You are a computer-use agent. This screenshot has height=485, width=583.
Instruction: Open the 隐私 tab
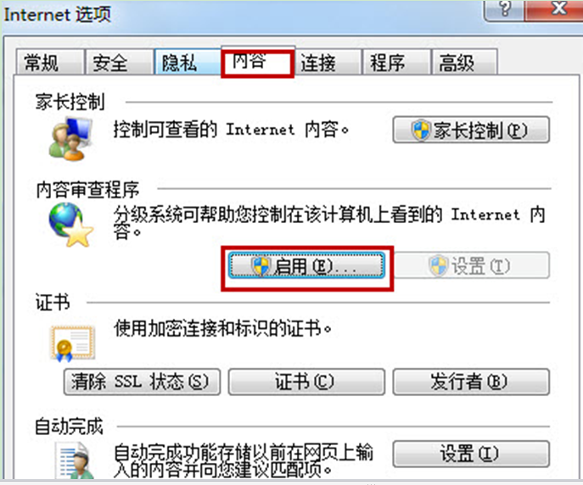click(x=188, y=62)
